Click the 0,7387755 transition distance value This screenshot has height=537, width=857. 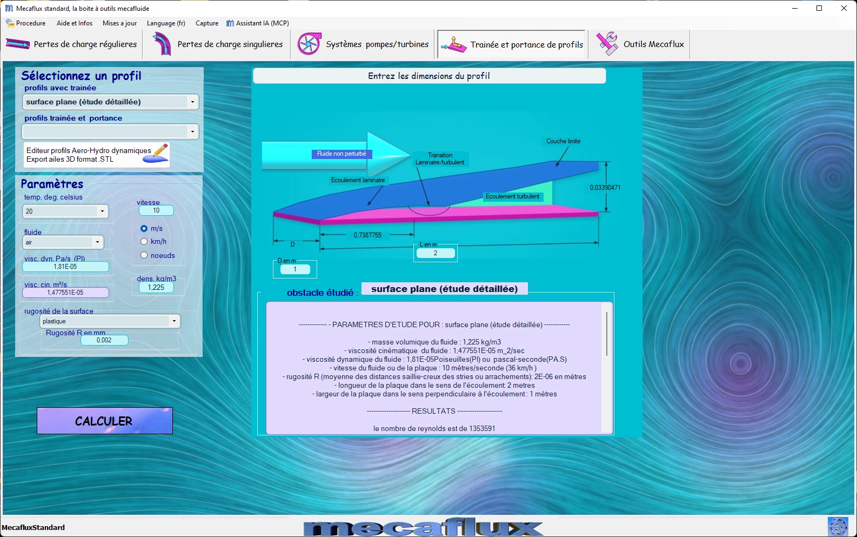[x=367, y=235]
